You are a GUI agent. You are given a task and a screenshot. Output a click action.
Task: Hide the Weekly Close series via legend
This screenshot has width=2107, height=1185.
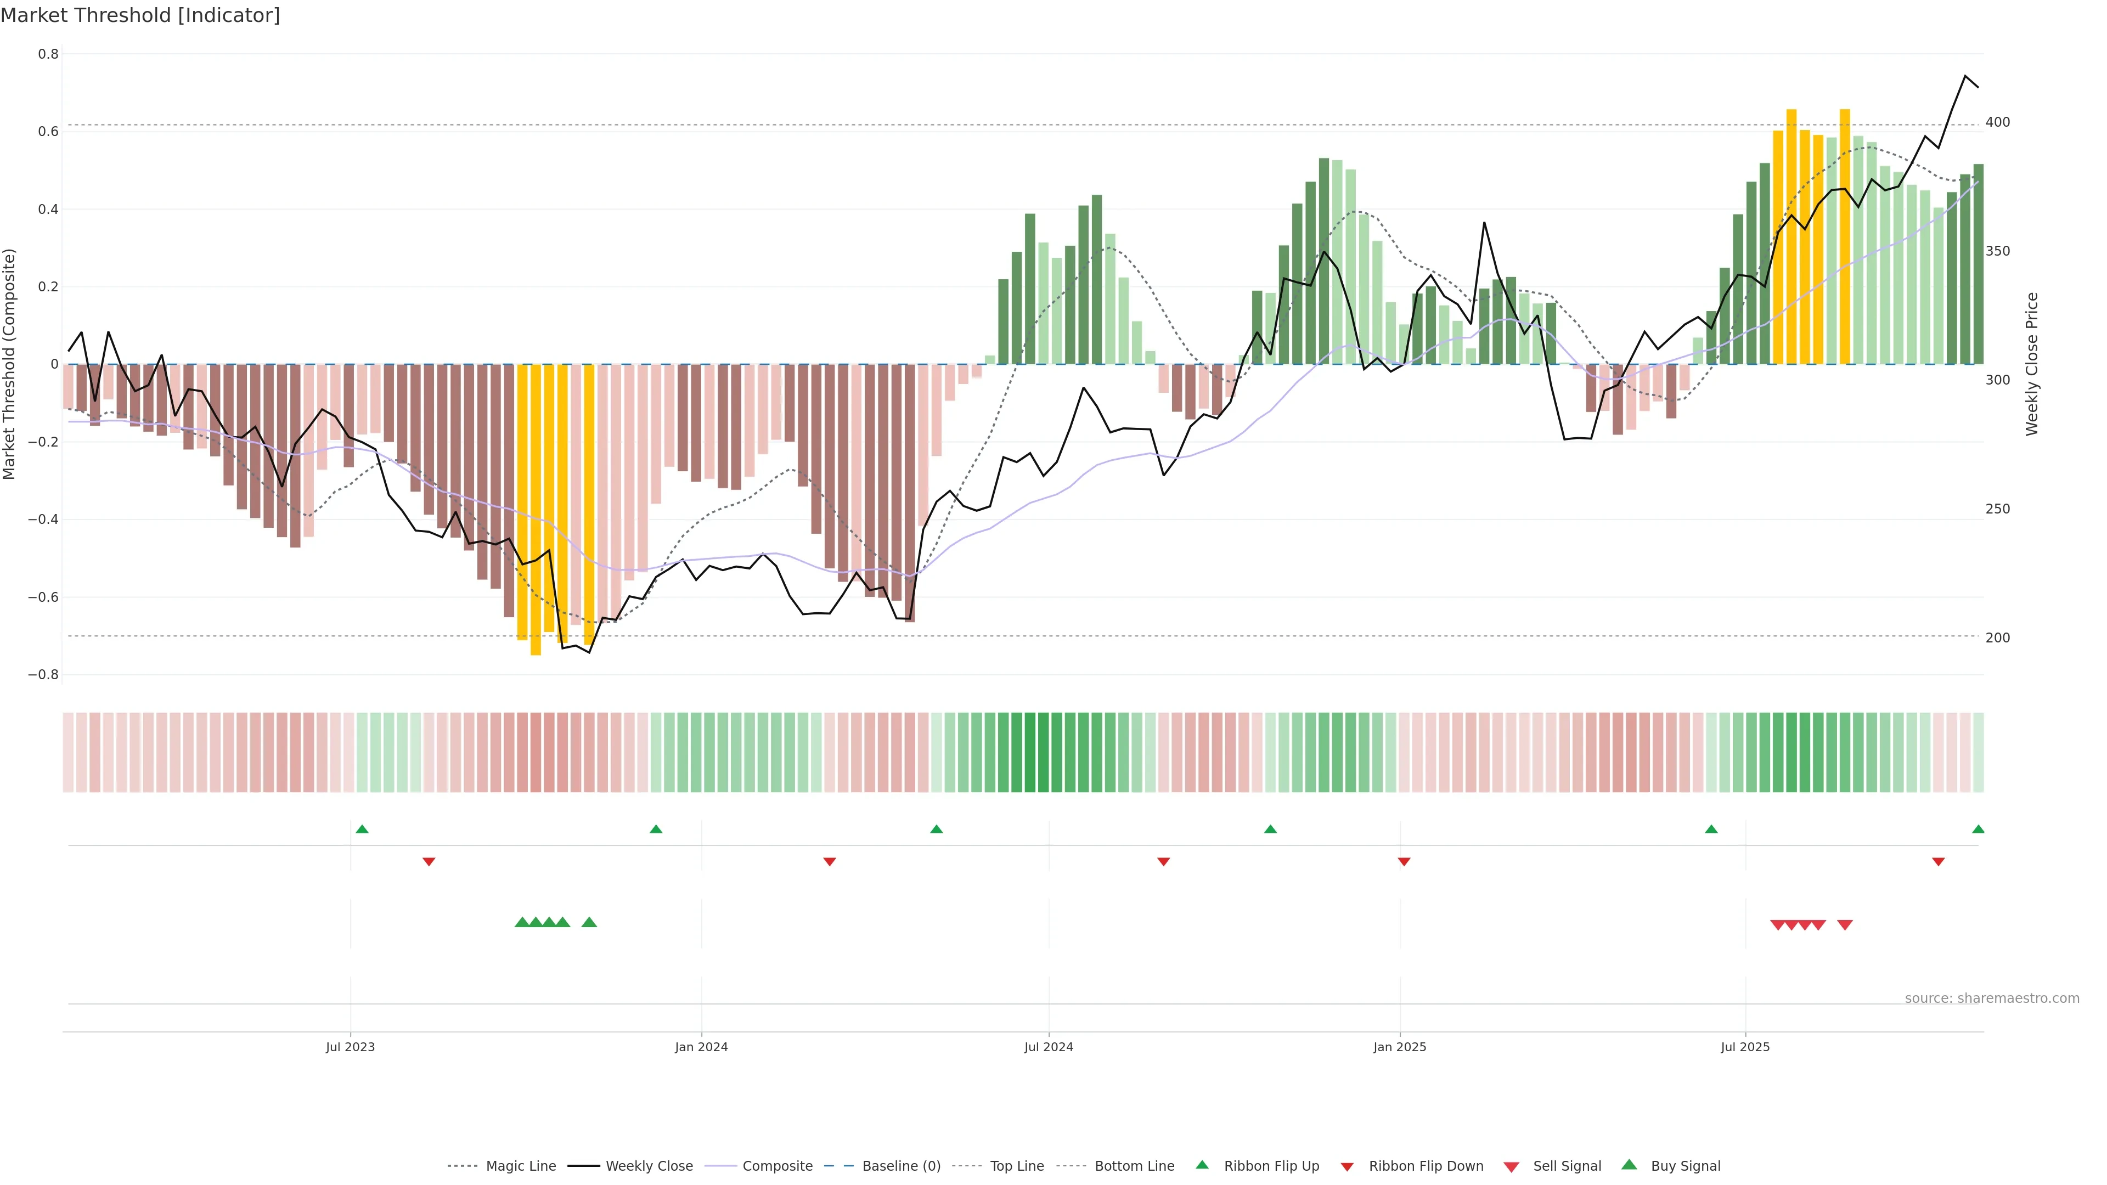(x=649, y=1166)
